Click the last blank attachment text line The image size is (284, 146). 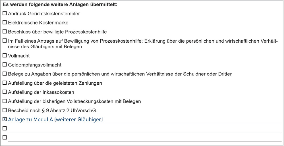click(145, 138)
